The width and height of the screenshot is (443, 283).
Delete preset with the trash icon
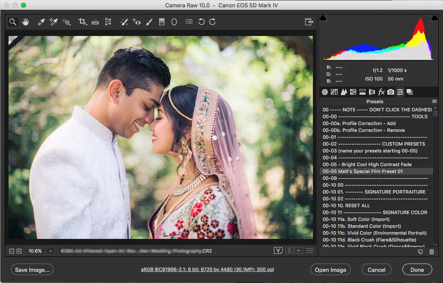[x=431, y=252]
